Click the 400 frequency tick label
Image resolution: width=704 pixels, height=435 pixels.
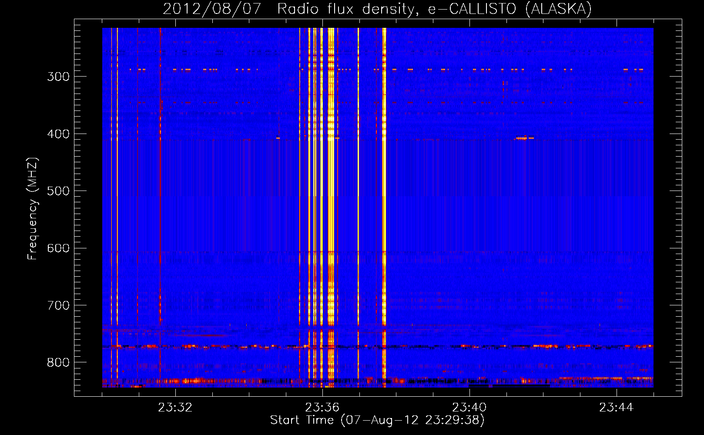[x=58, y=134]
